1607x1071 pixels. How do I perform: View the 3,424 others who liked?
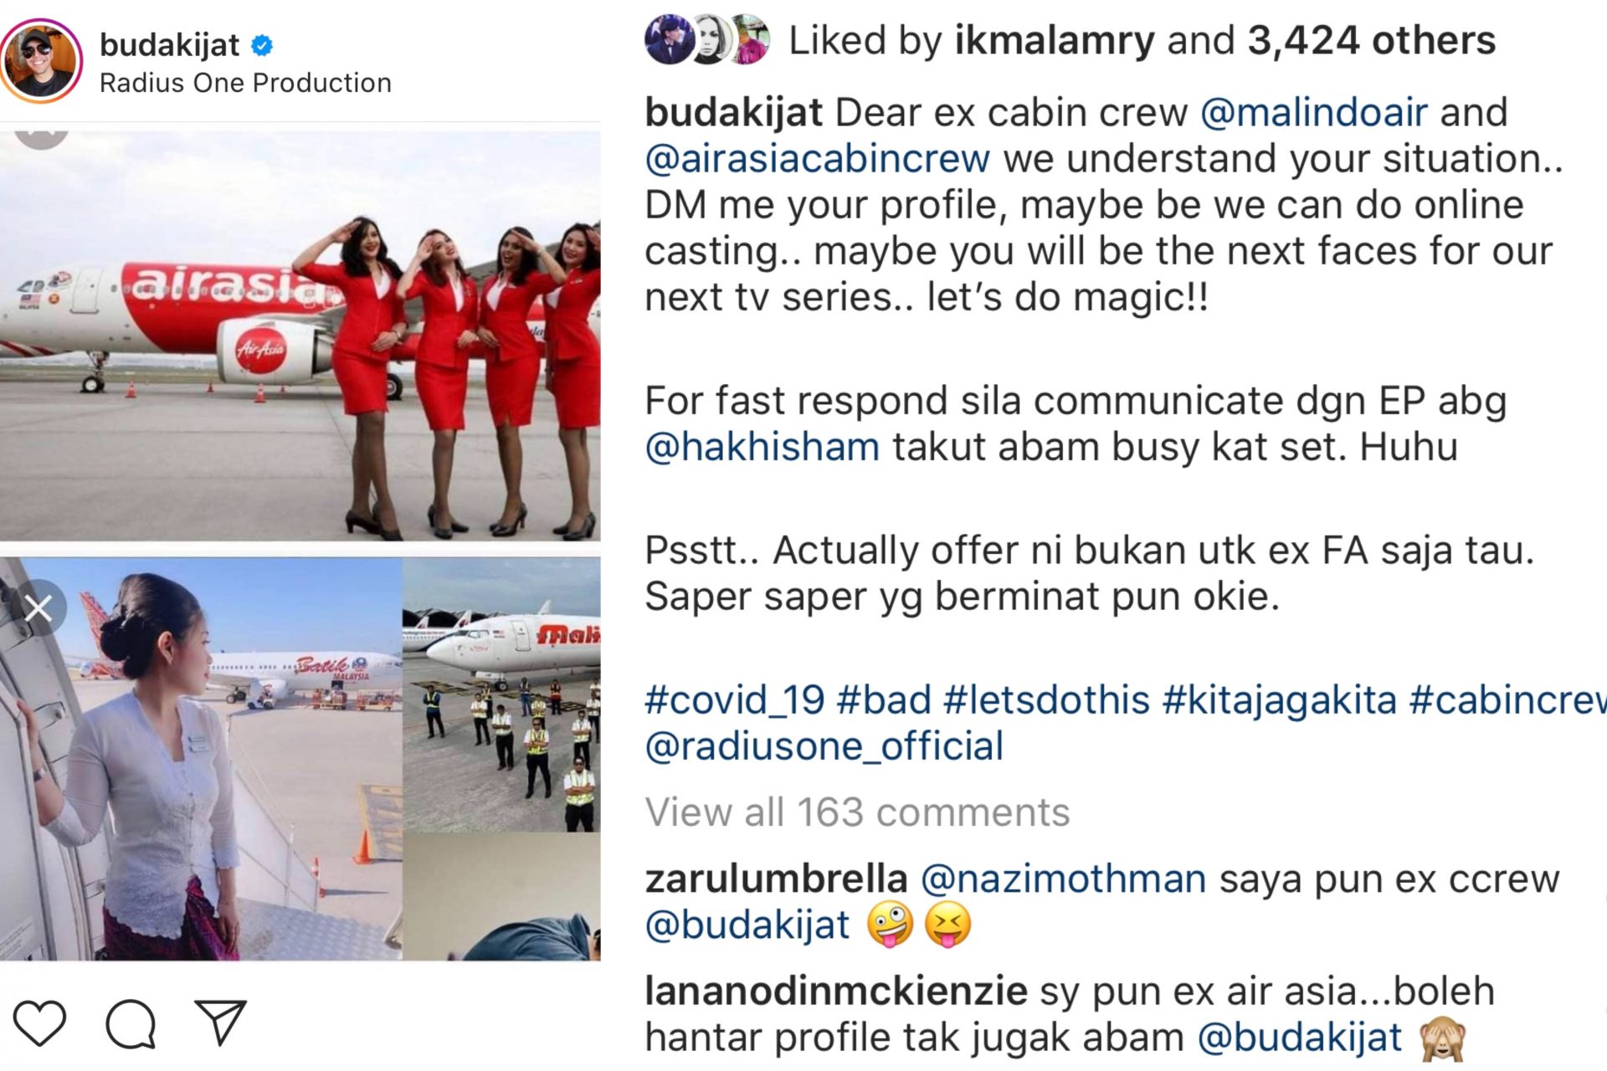pyautogui.click(x=1371, y=40)
